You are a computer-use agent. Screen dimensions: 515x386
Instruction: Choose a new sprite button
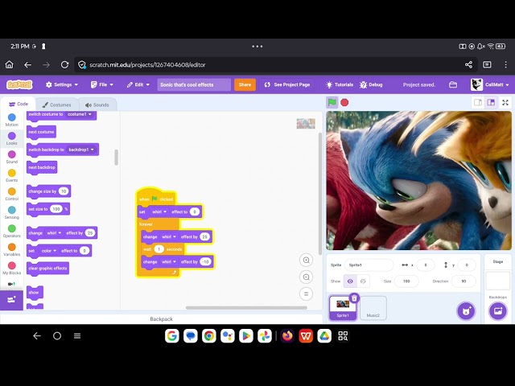pyautogui.click(x=466, y=311)
